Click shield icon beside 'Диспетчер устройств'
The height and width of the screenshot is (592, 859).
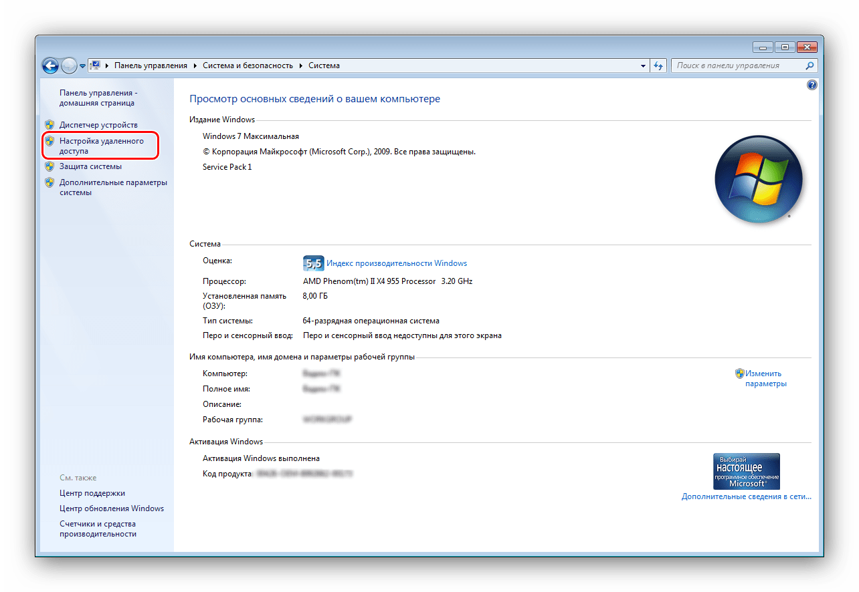click(x=50, y=125)
